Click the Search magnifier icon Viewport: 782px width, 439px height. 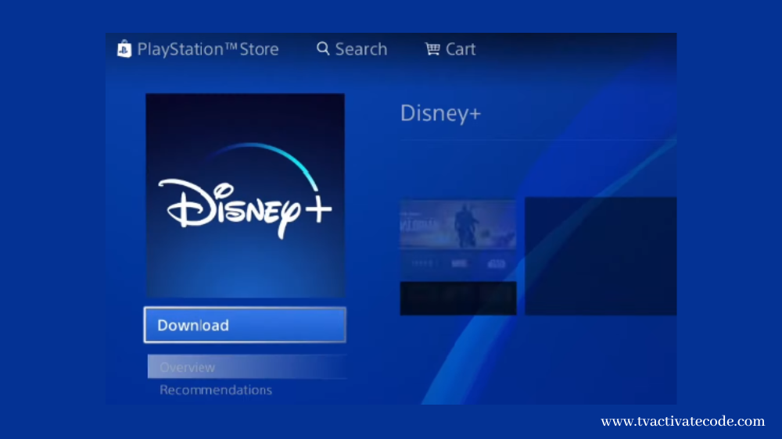click(323, 48)
